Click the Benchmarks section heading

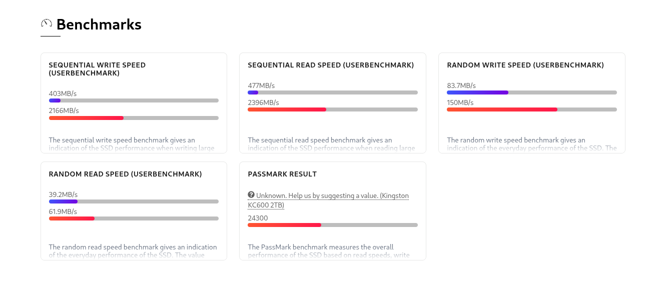pyautogui.click(x=99, y=24)
